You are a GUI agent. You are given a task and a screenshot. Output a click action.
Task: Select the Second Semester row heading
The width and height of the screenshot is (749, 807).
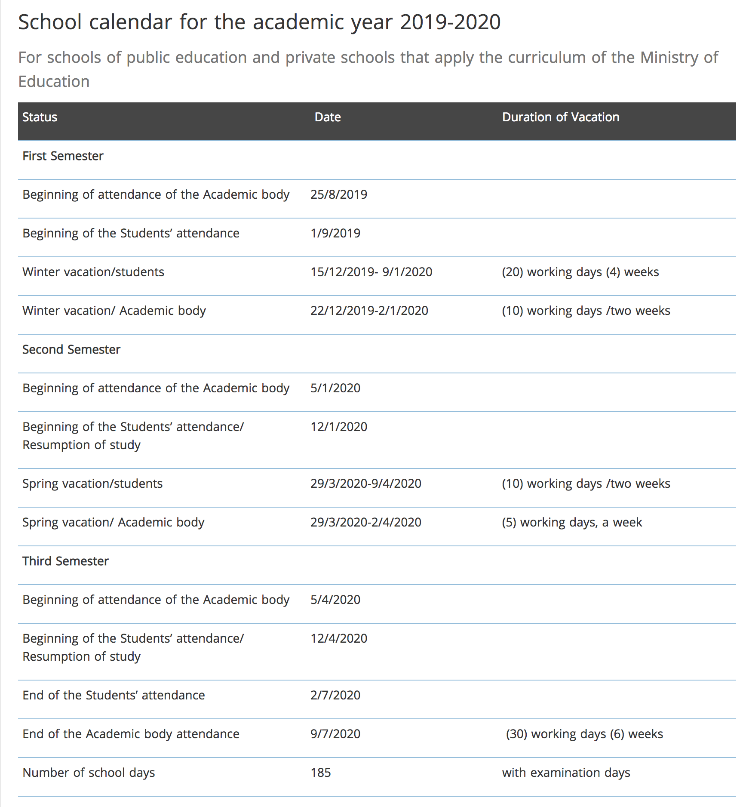tap(71, 349)
